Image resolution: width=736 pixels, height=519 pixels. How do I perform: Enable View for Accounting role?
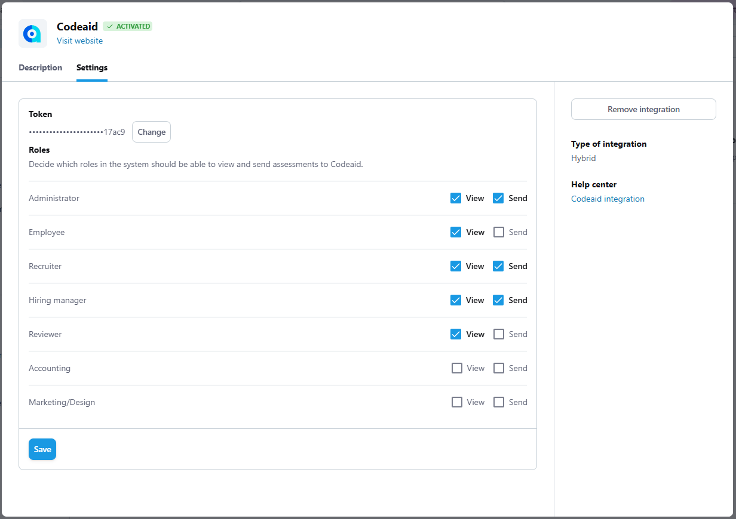457,368
